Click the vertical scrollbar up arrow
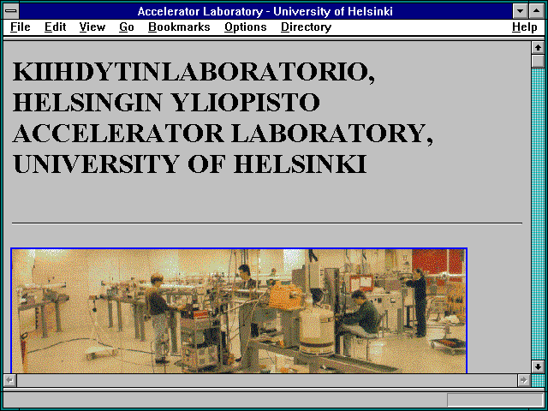Screen dimensions: 548x411 pyautogui.click(x=538, y=48)
